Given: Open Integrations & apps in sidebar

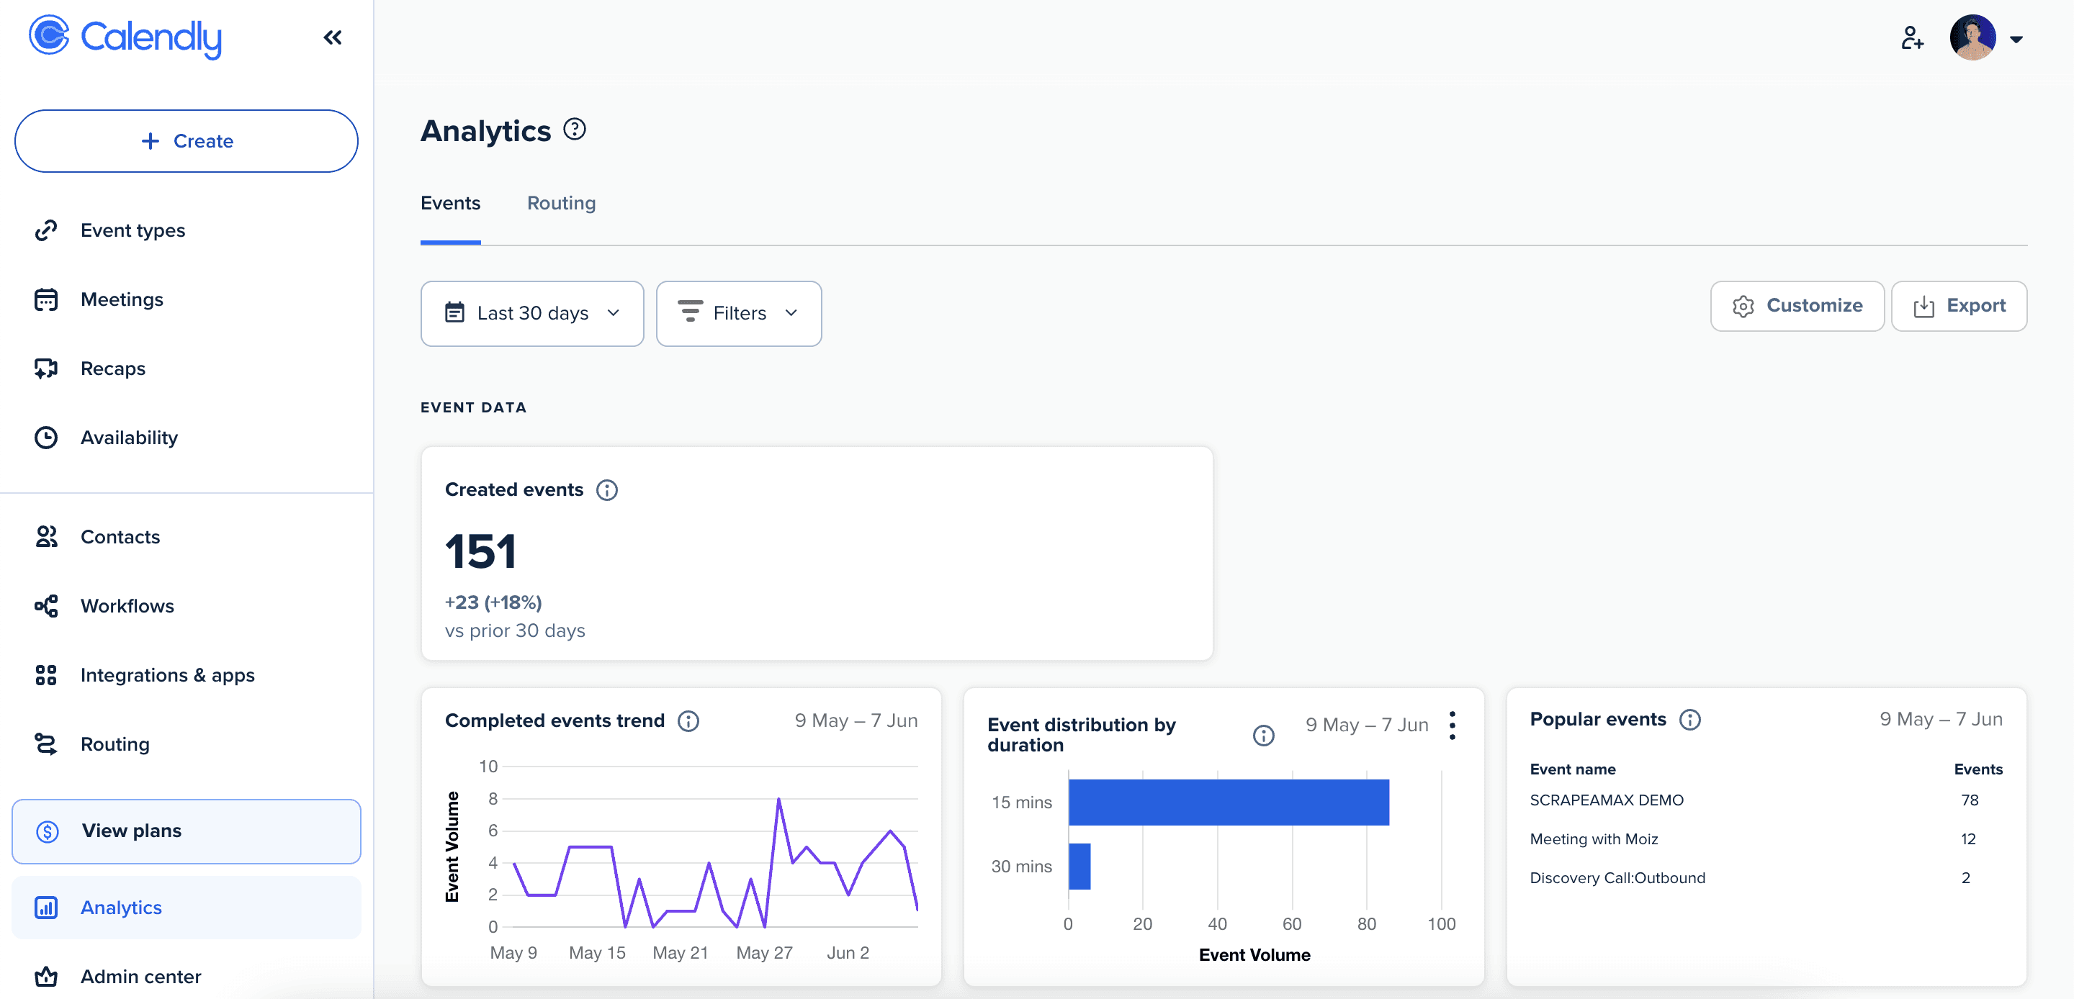Looking at the screenshot, I should pyautogui.click(x=187, y=675).
